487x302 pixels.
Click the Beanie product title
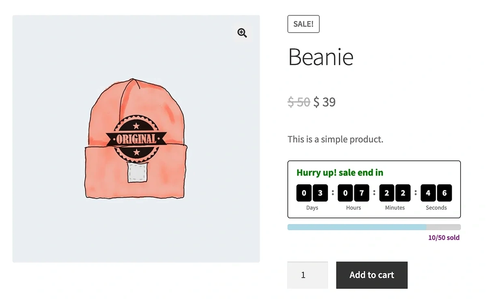(x=321, y=57)
